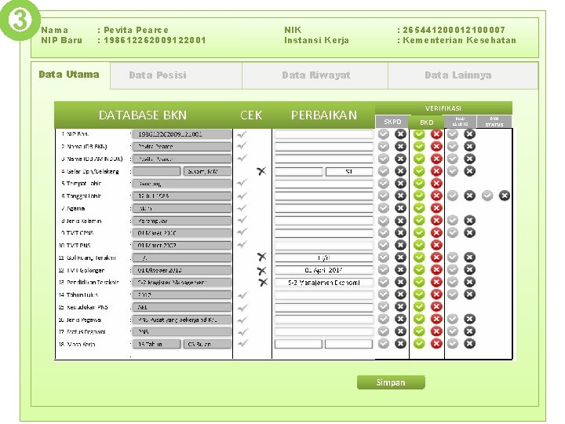Toggle the CEK mark for Agama
The height and width of the screenshot is (424, 565).
tap(242, 208)
